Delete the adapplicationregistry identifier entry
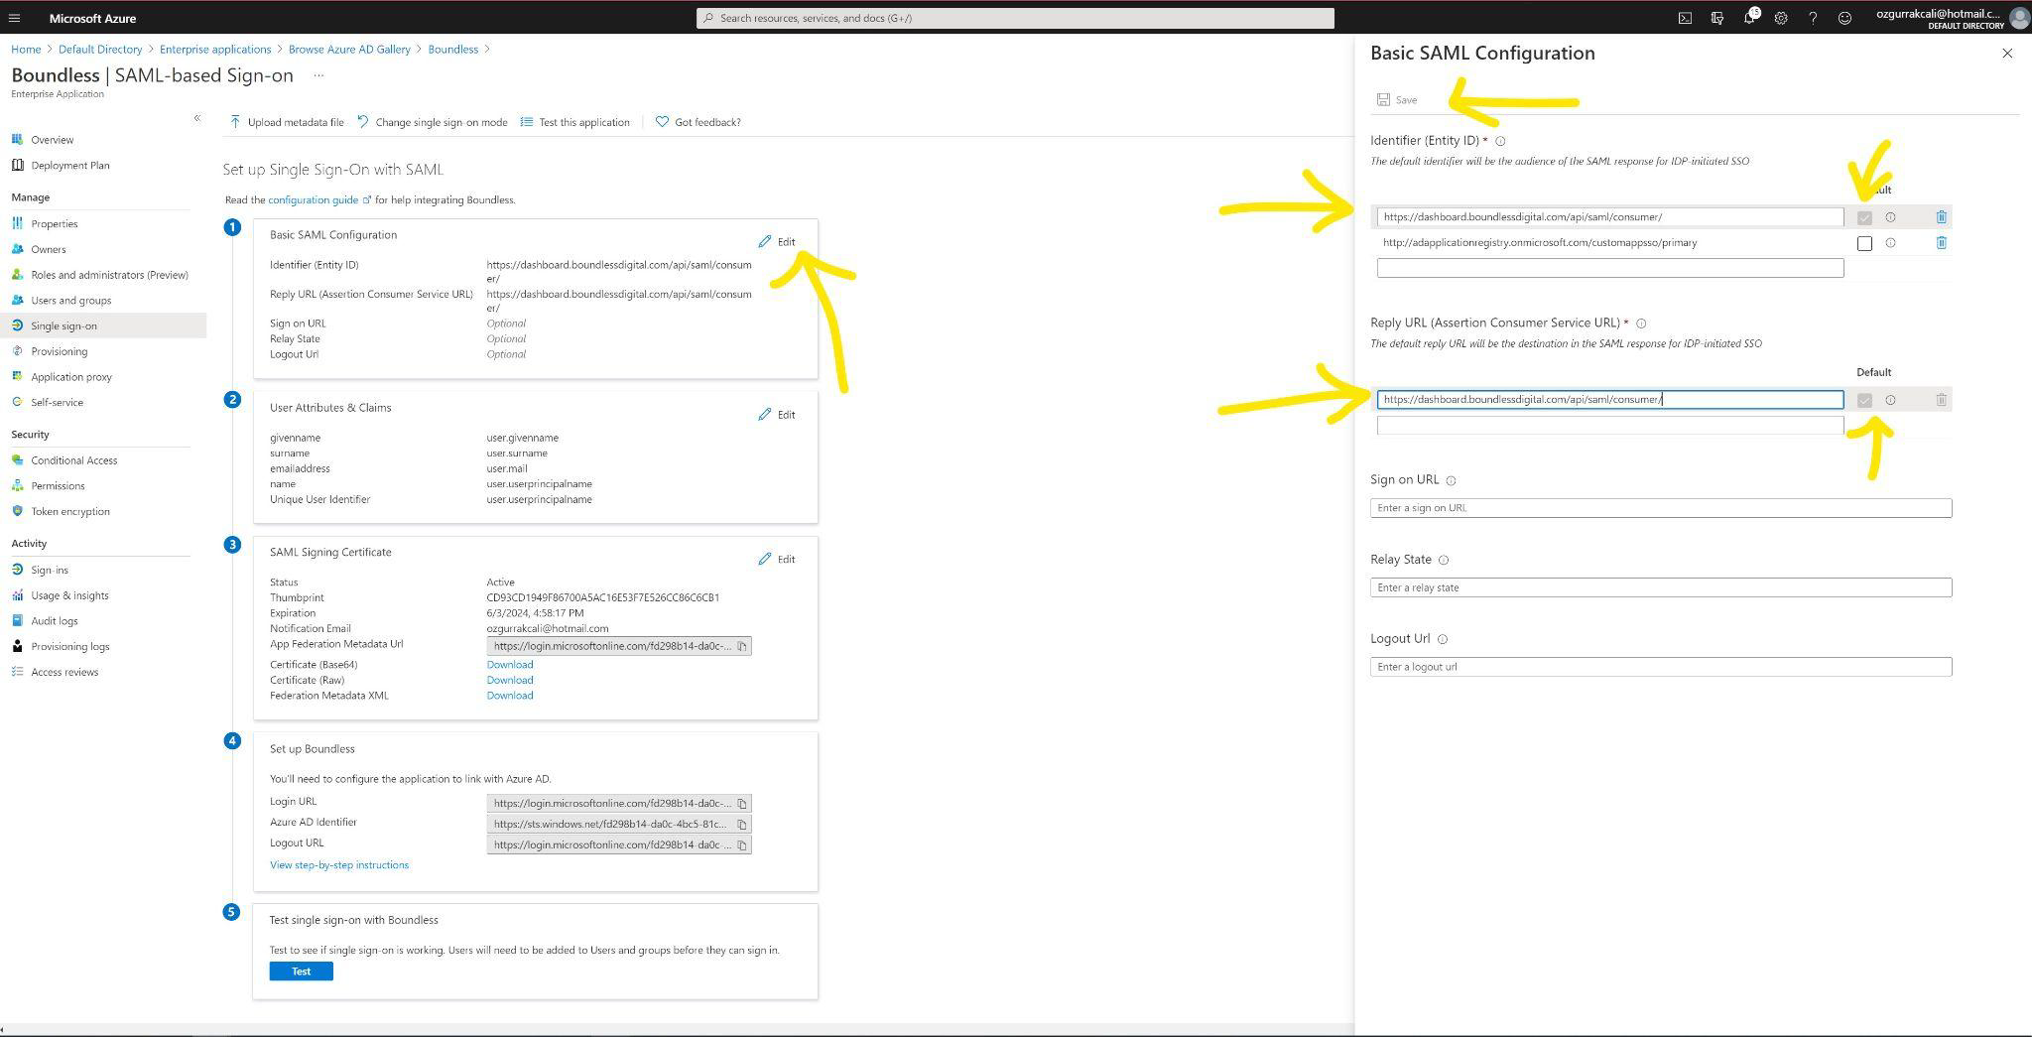 point(1941,242)
